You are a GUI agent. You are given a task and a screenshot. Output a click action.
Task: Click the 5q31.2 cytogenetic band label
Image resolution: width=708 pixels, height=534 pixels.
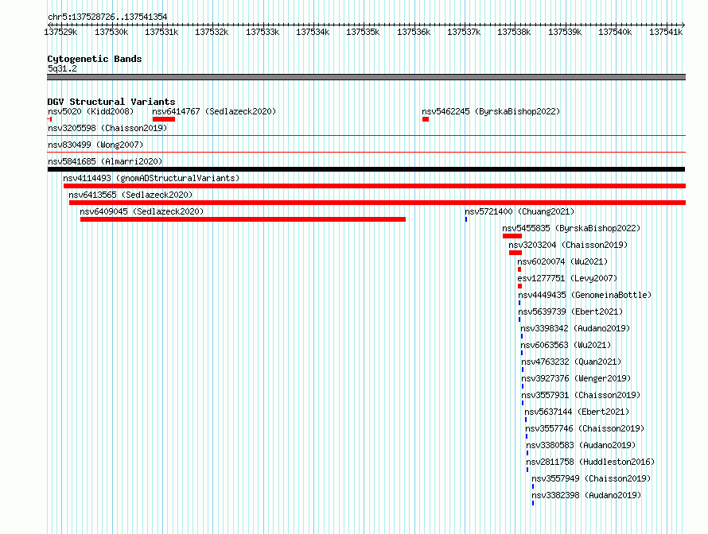coord(62,68)
